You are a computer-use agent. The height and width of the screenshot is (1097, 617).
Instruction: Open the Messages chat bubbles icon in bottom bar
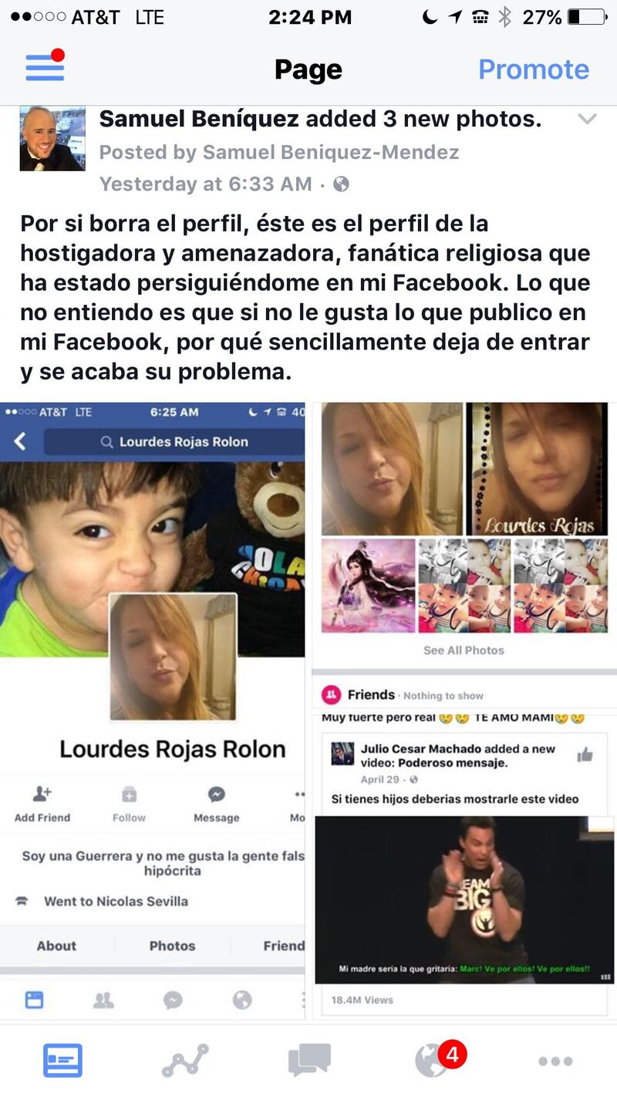point(309,1061)
